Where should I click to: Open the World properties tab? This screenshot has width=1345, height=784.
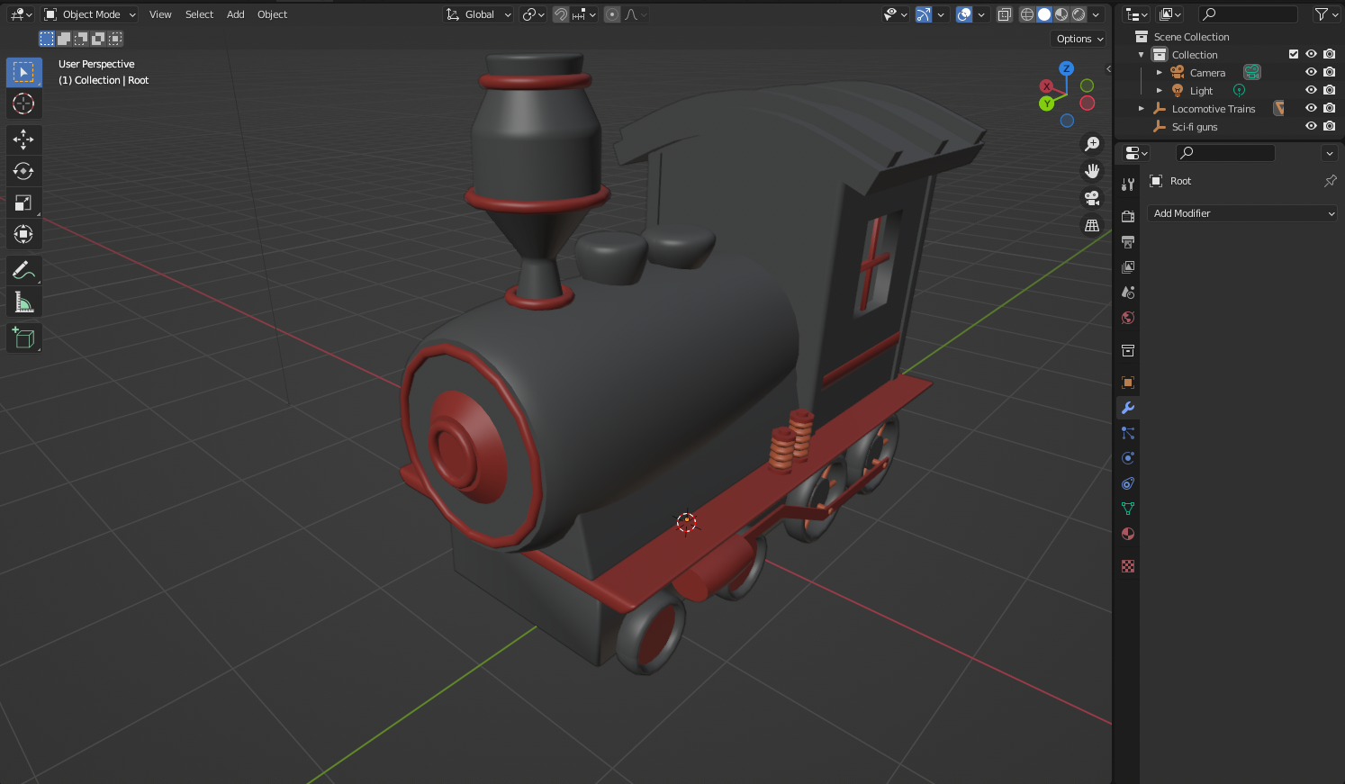pyautogui.click(x=1128, y=317)
